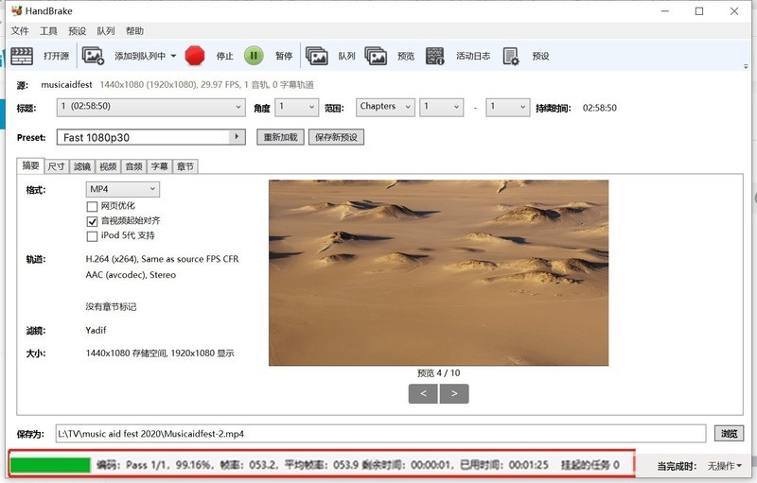Click the Open Source clapperboard icon
Screen dimensions: 757x483
tap(22, 56)
